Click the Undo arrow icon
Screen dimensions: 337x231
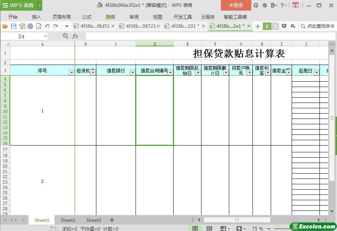click(47, 26)
